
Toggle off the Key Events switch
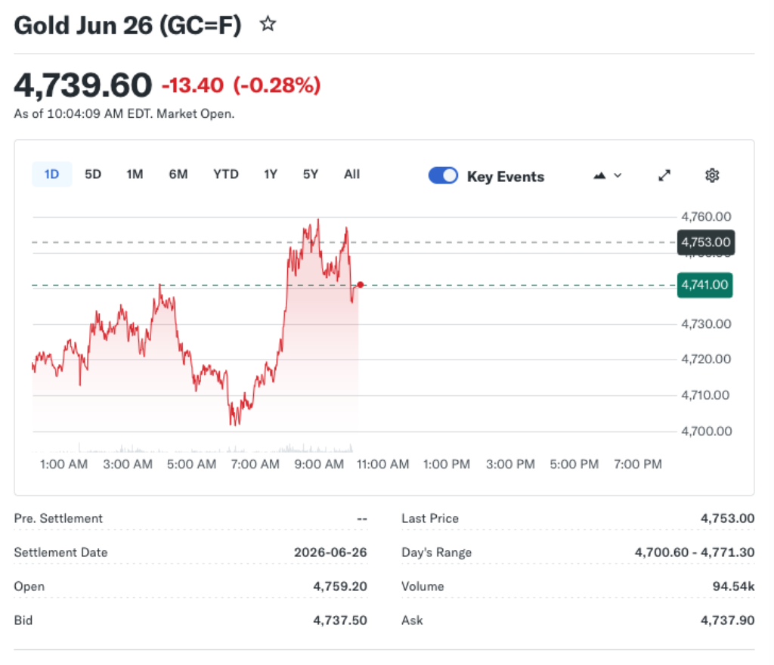443,175
